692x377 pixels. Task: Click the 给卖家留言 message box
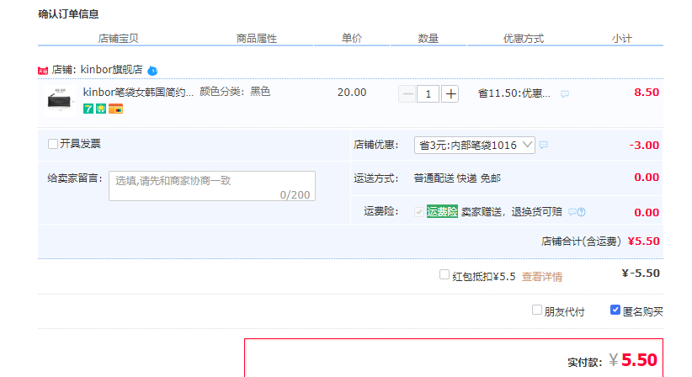(x=212, y=186)
